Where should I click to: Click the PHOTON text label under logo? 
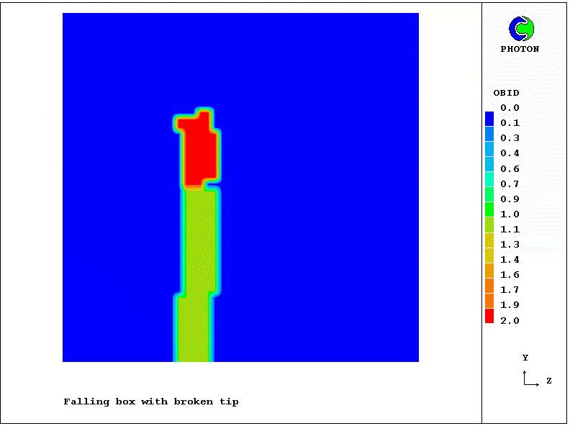coord(520,49)
